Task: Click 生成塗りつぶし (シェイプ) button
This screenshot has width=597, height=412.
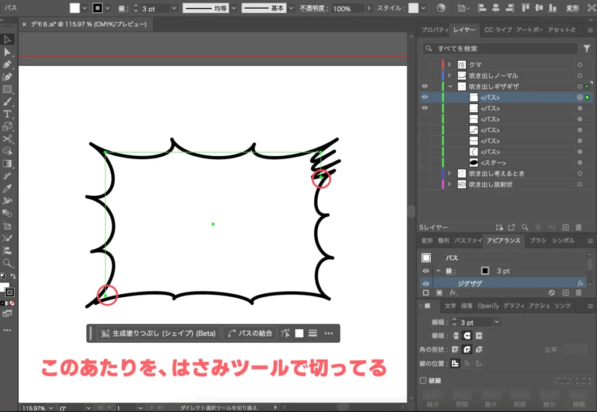Action: pyautogui.click(x=159, y=333)
